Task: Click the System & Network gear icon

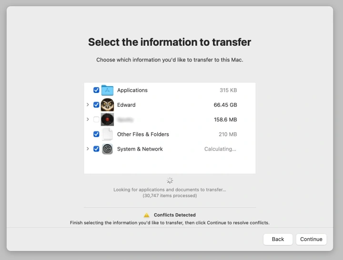Action: coord(107,149)
